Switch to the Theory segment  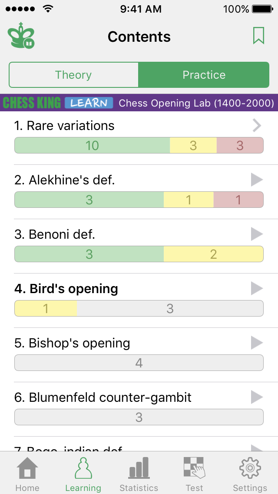point(73,75)
